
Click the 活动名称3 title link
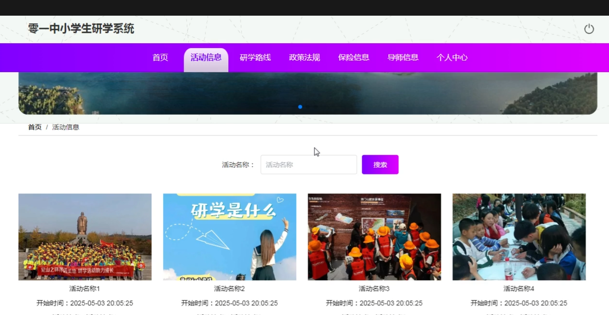374,289
